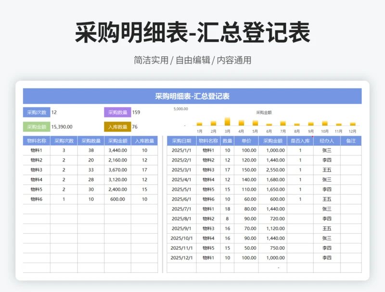Image resolution: width=385 pixels, height=292 pixels.
Task: Select summary quantity cell 33
Action: coord(91,170)
